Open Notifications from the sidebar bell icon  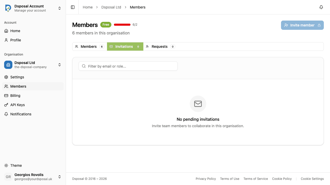[21, 114]
